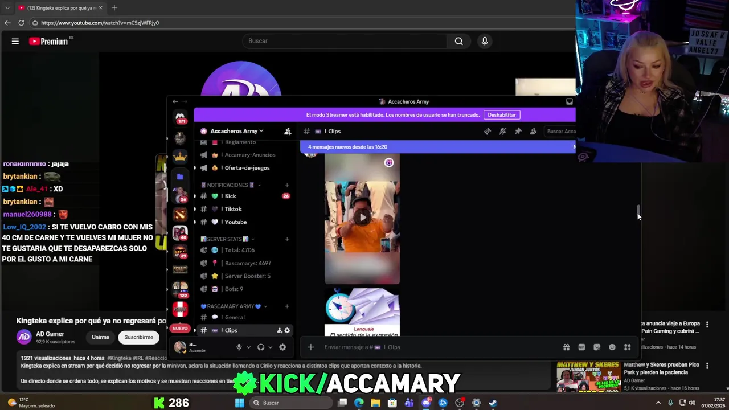729x410 pixels.
Task: Open headphones output options arrow
Action: pyautogui.click(x=270, y=347)
